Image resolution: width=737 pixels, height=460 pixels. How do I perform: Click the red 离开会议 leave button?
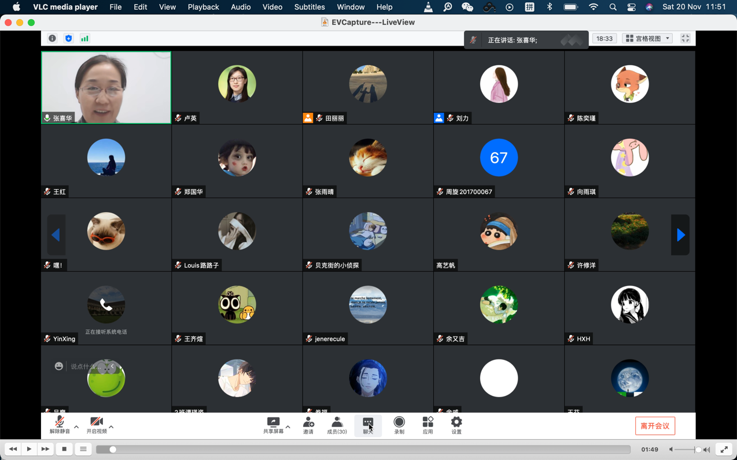pyautogui.click(x=655, y=426)
